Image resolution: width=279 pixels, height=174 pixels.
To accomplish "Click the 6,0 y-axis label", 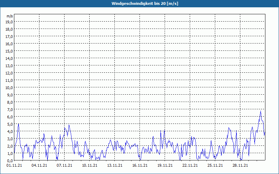I will tap(10, 117).
